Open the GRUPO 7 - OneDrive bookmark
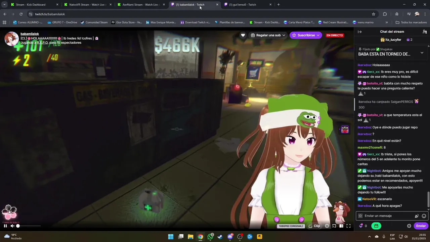Viewport: 430px width, 242px height. coord(62,23)
